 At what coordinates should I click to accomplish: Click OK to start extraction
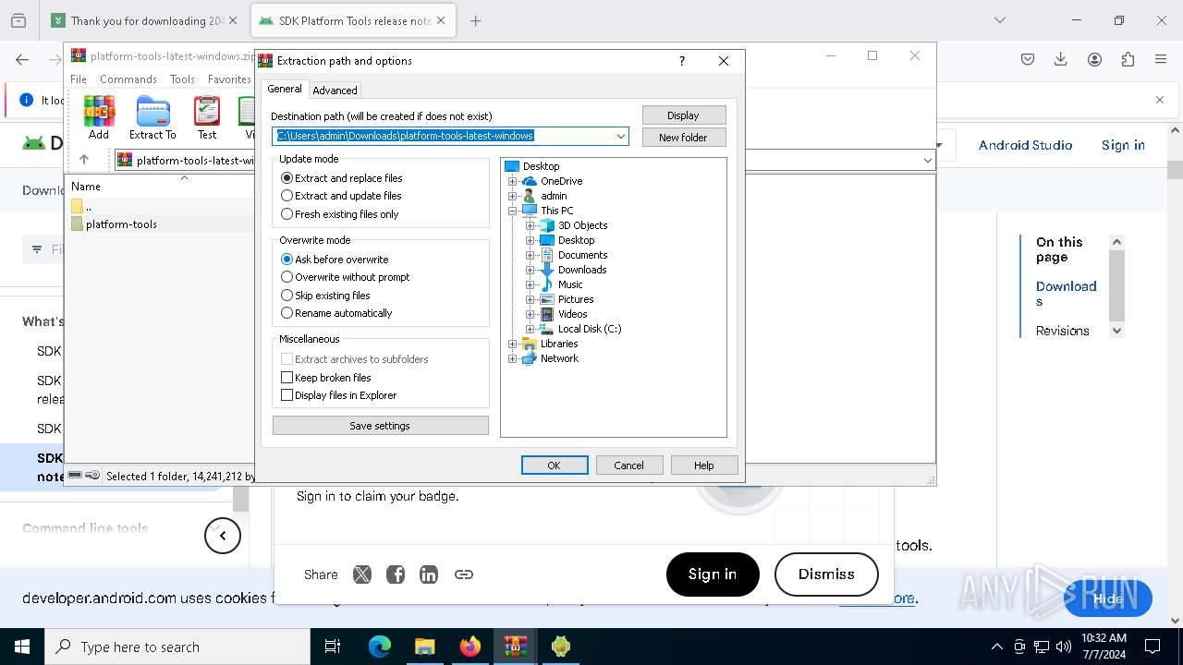[x=555, y=465]
